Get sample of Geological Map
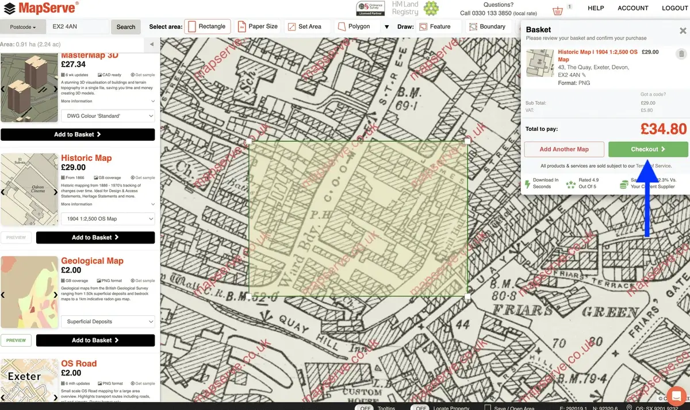 [x=142, y=281]
